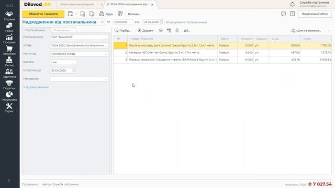Click the document with star icon

(x=83, y=14)
